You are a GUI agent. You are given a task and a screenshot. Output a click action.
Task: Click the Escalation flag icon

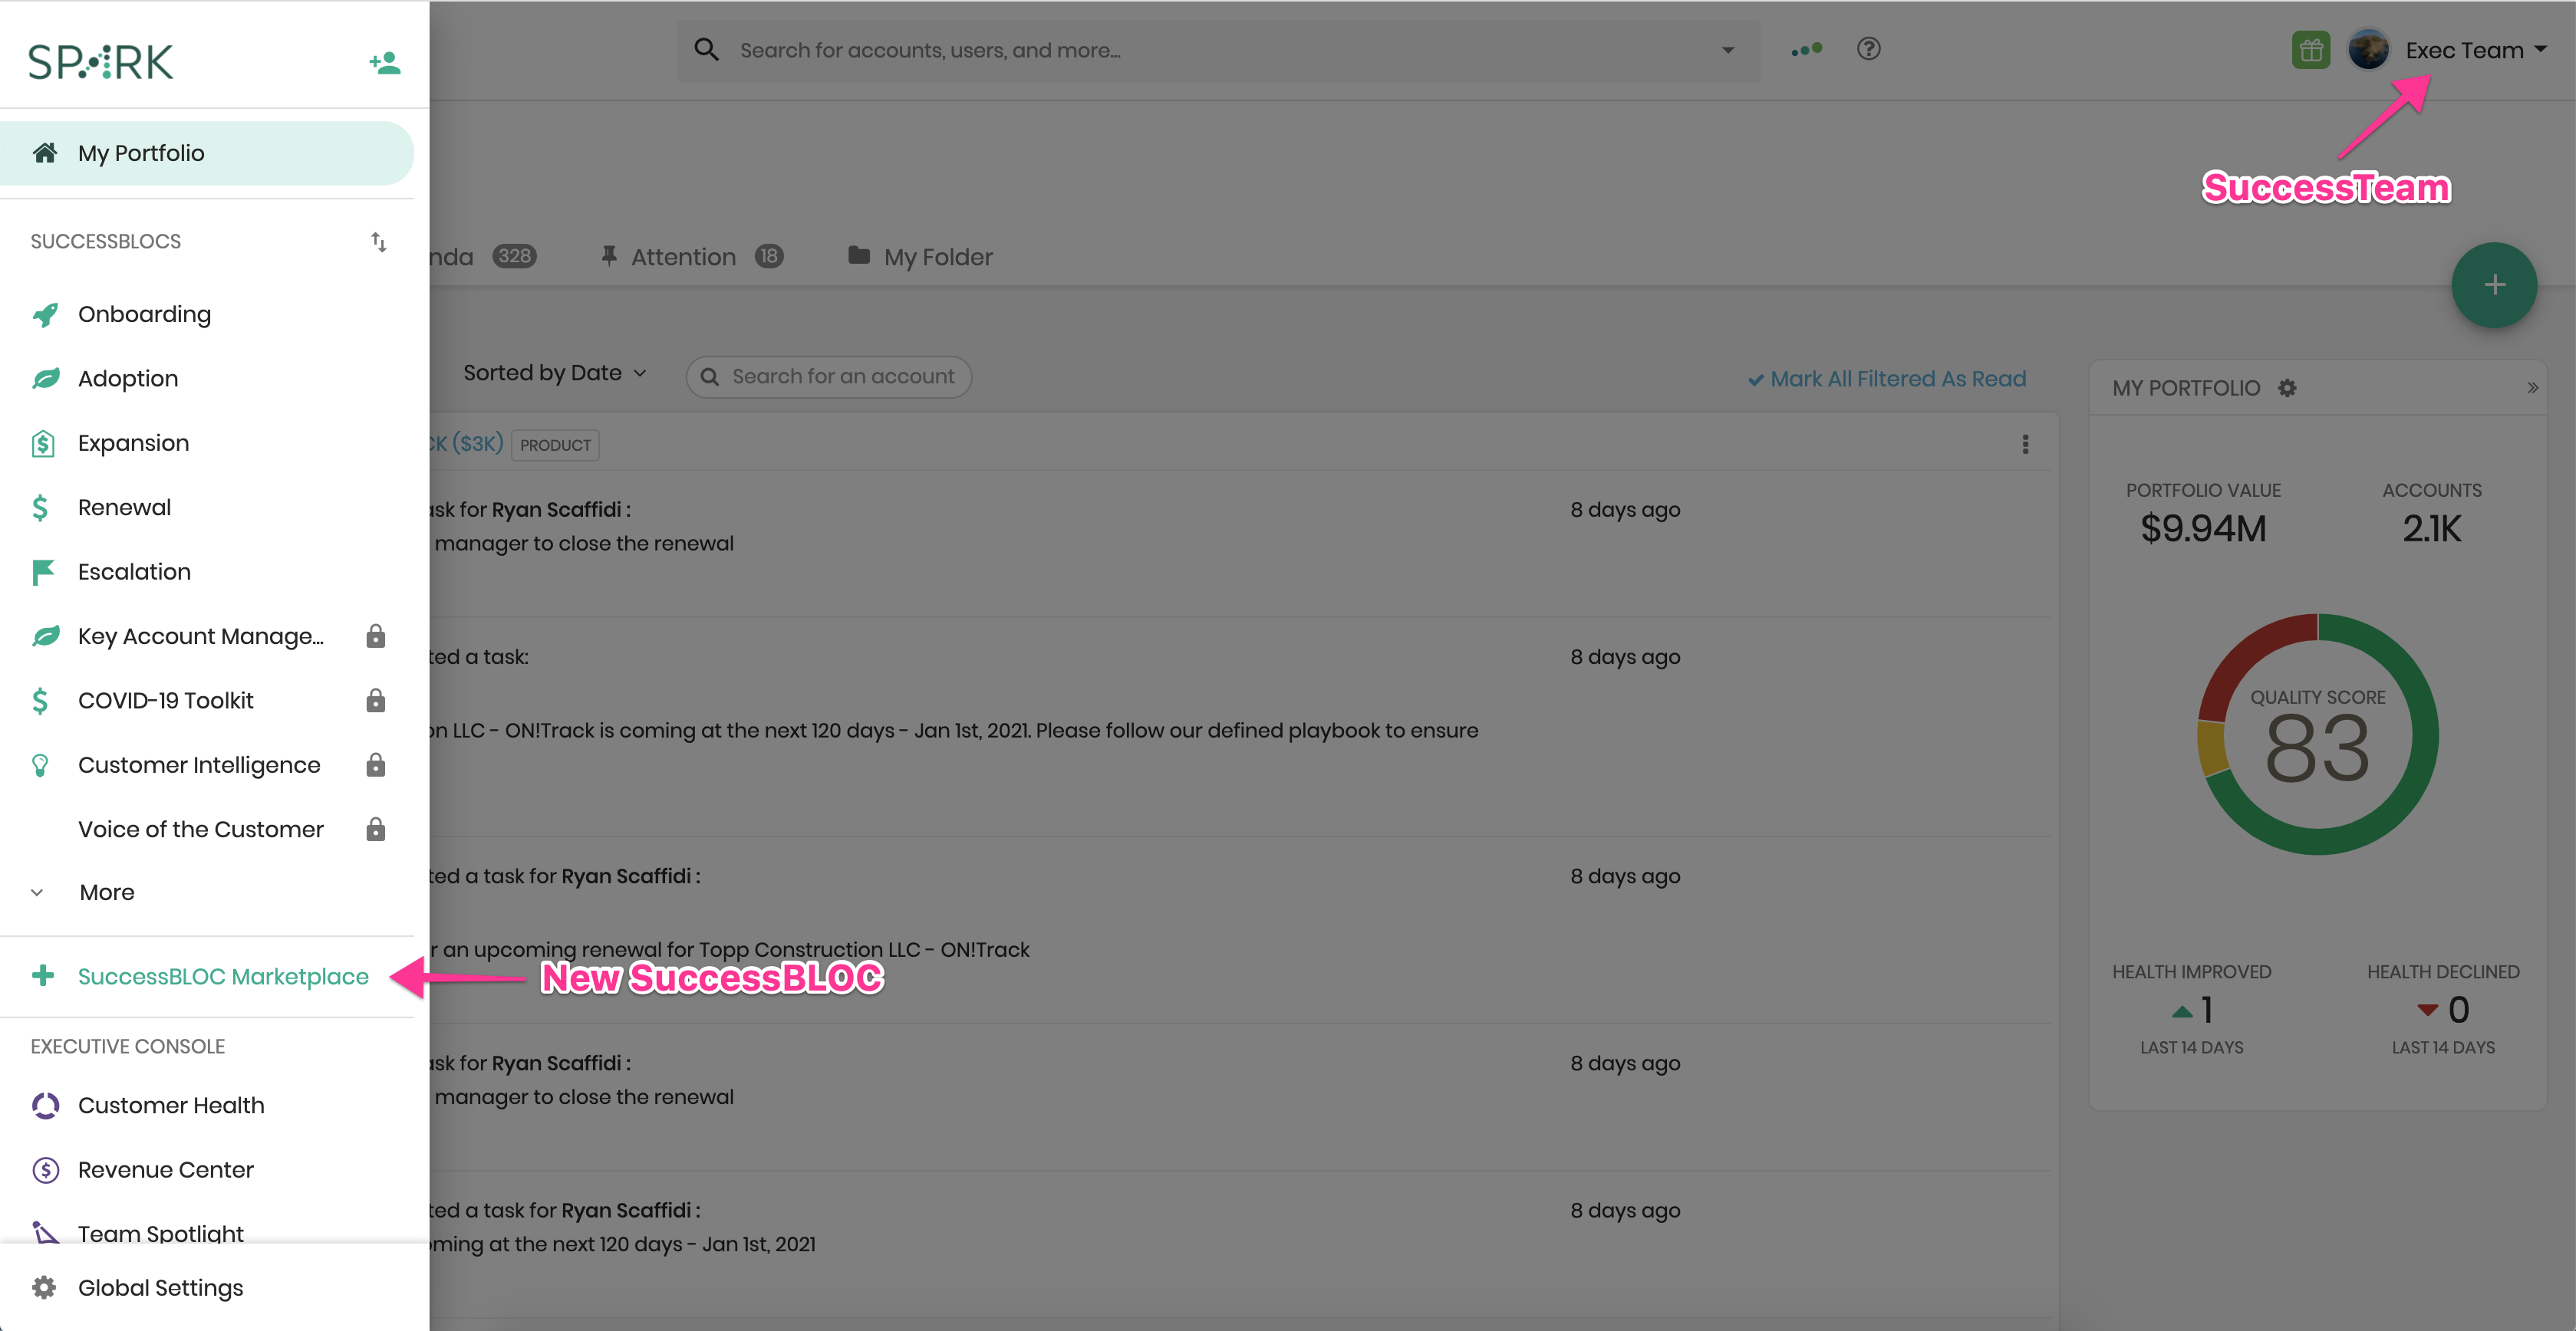point(43,573)
